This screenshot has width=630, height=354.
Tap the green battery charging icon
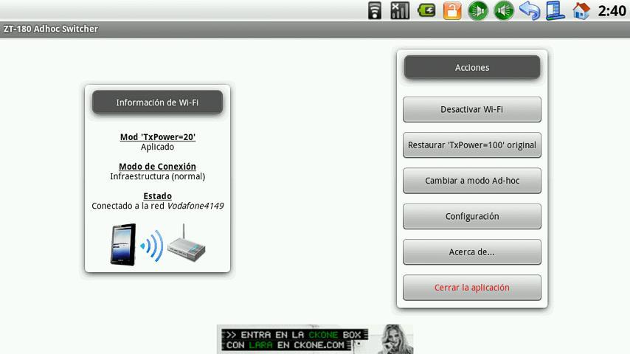426,10
